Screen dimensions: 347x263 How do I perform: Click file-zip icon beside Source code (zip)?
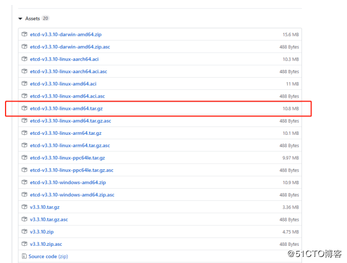24,256
